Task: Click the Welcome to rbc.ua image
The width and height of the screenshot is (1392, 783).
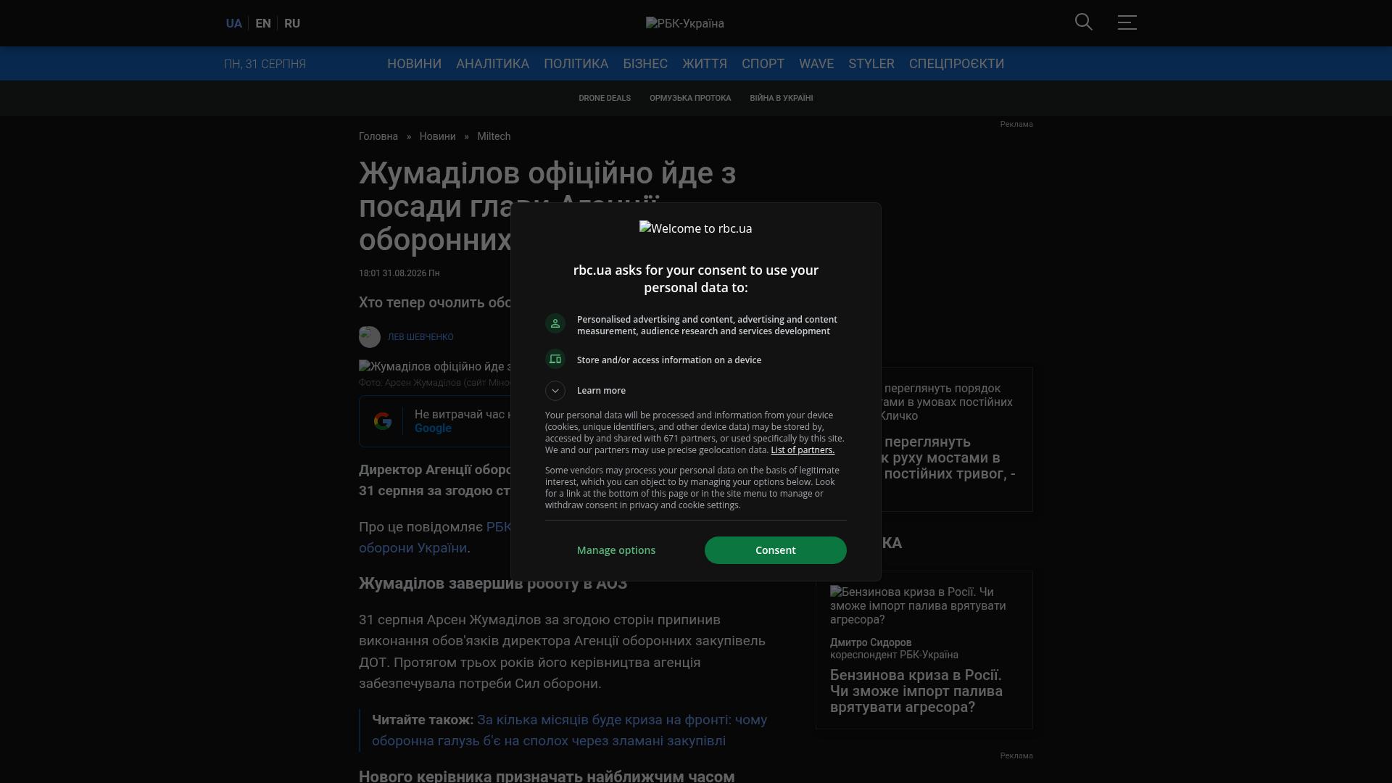Action: [696, 228]
